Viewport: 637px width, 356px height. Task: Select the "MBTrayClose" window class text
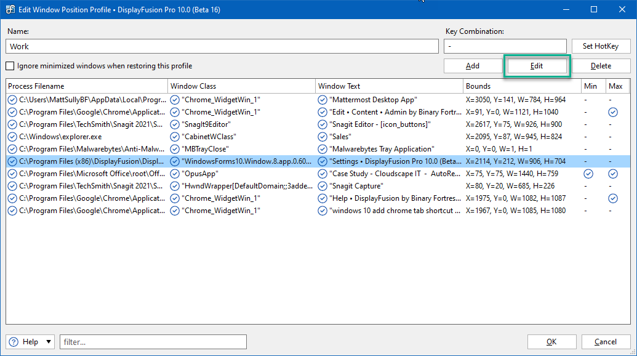pos(205,149)
